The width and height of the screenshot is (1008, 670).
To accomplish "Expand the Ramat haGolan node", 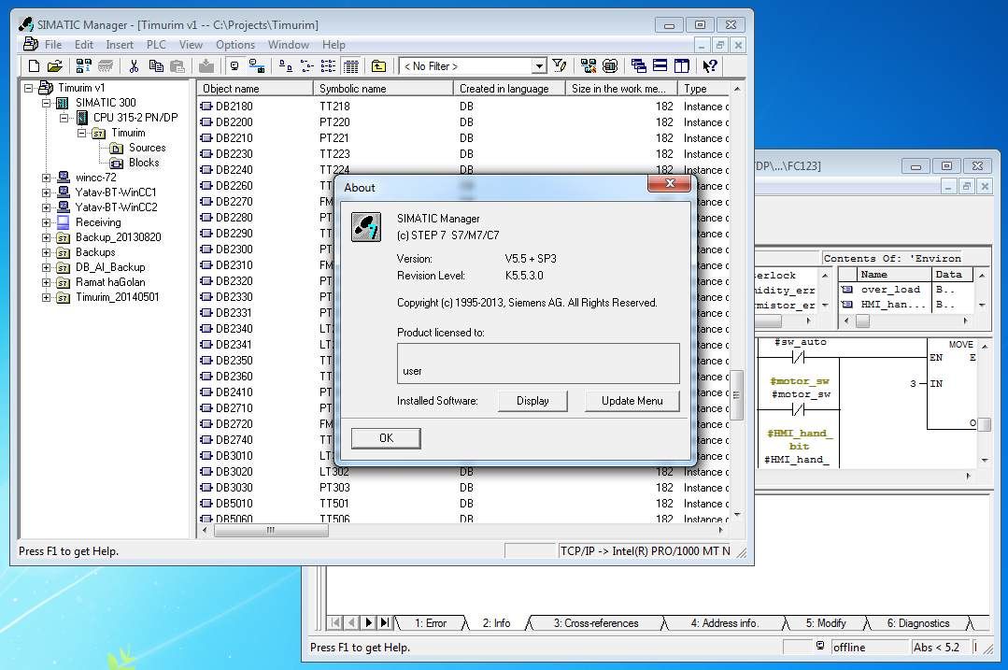I will [47, 282].
